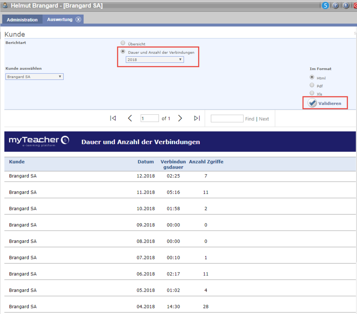357x314 pixels.
Task: Go to the next report page
Action: pyautogui.click(x=180, y=118)
